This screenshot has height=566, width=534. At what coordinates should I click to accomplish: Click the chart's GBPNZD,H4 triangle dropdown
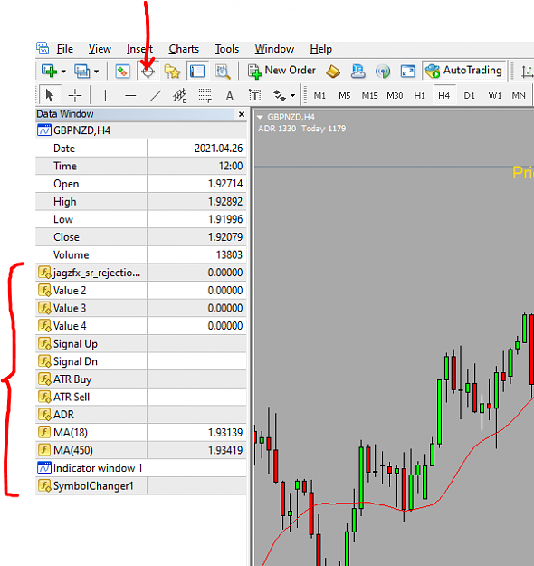(x=260, y=118)
